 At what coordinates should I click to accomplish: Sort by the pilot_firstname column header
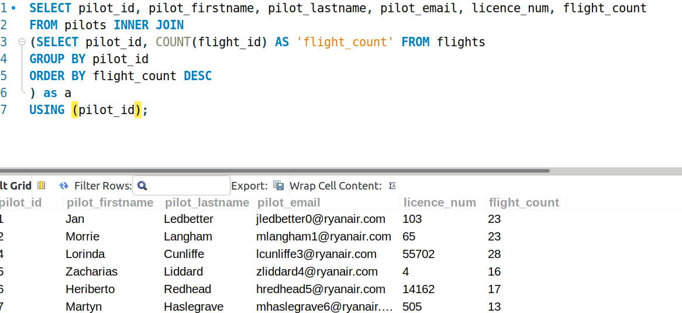point(110,202)
